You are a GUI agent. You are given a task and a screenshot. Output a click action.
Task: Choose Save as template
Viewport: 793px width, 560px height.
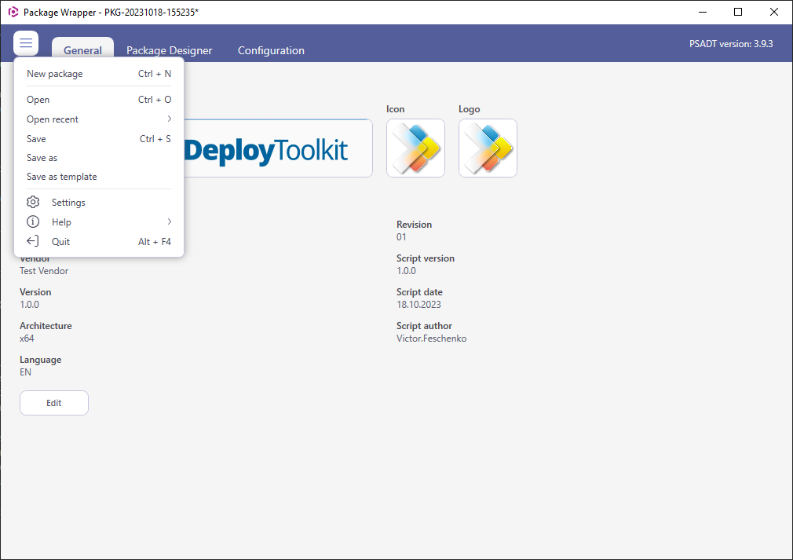coord(99,177)
